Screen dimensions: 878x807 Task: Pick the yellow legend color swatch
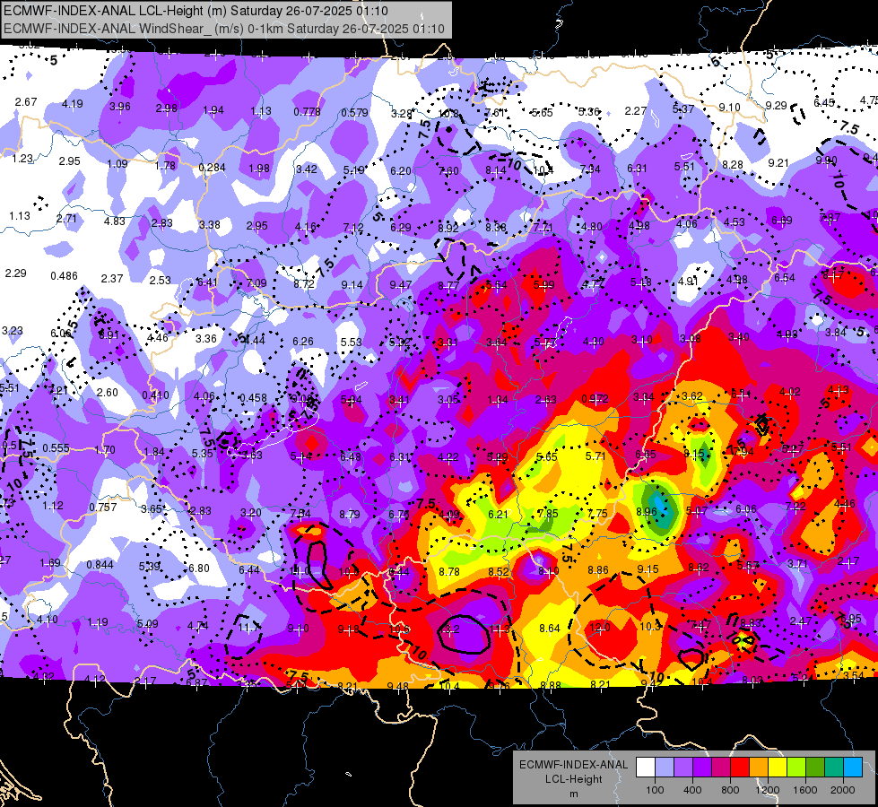coord(778,768)
